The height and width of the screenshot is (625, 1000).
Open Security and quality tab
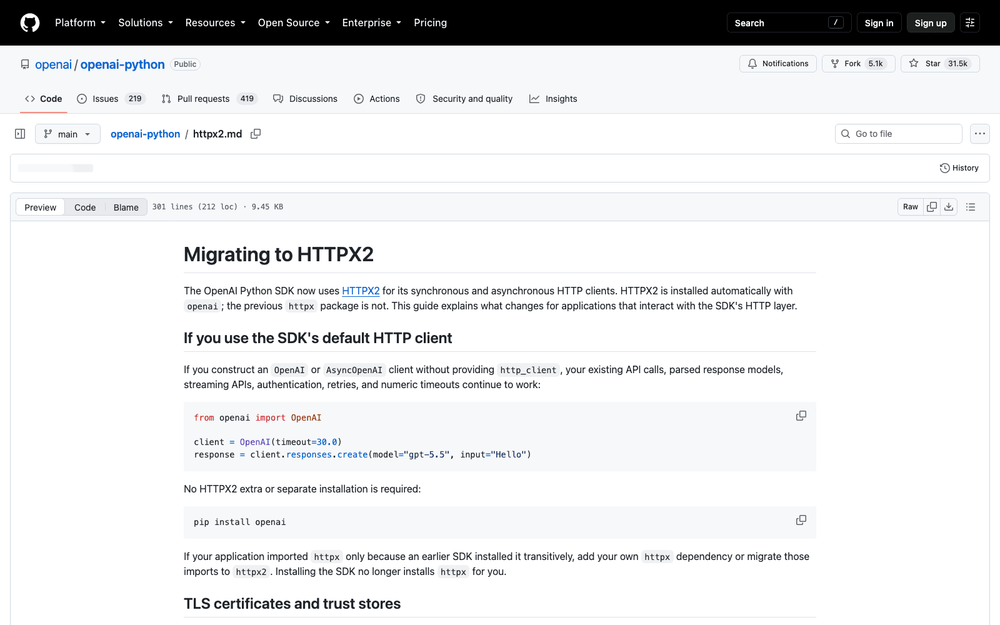pyautogui.click(x=464, y=99)
